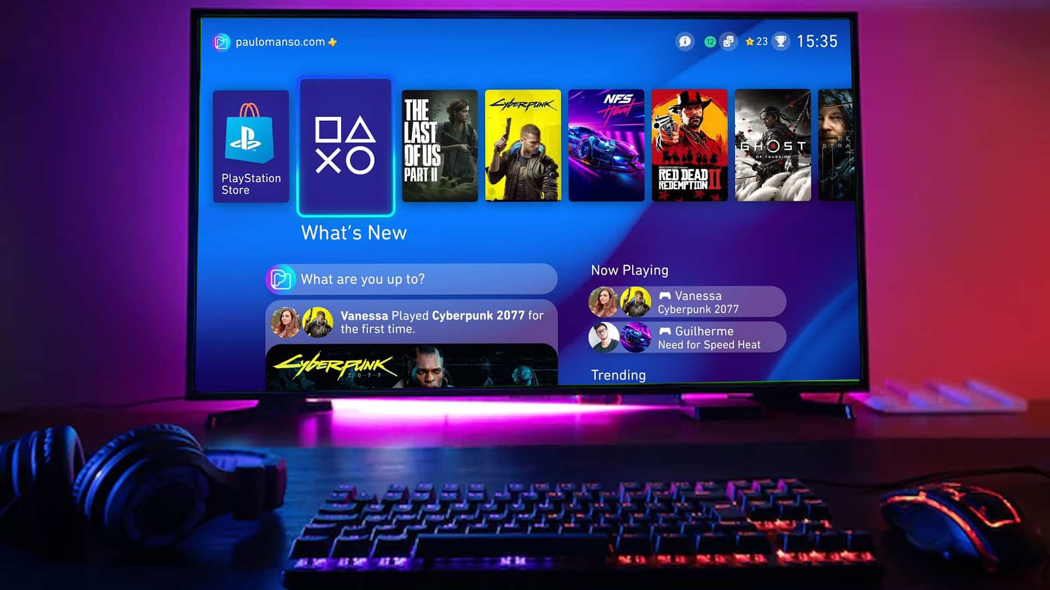Image resolution: width=1050 pixels, height=590 pixels.
Task: Click on paulomanso.com username link
Action: [x=287, y=41]
